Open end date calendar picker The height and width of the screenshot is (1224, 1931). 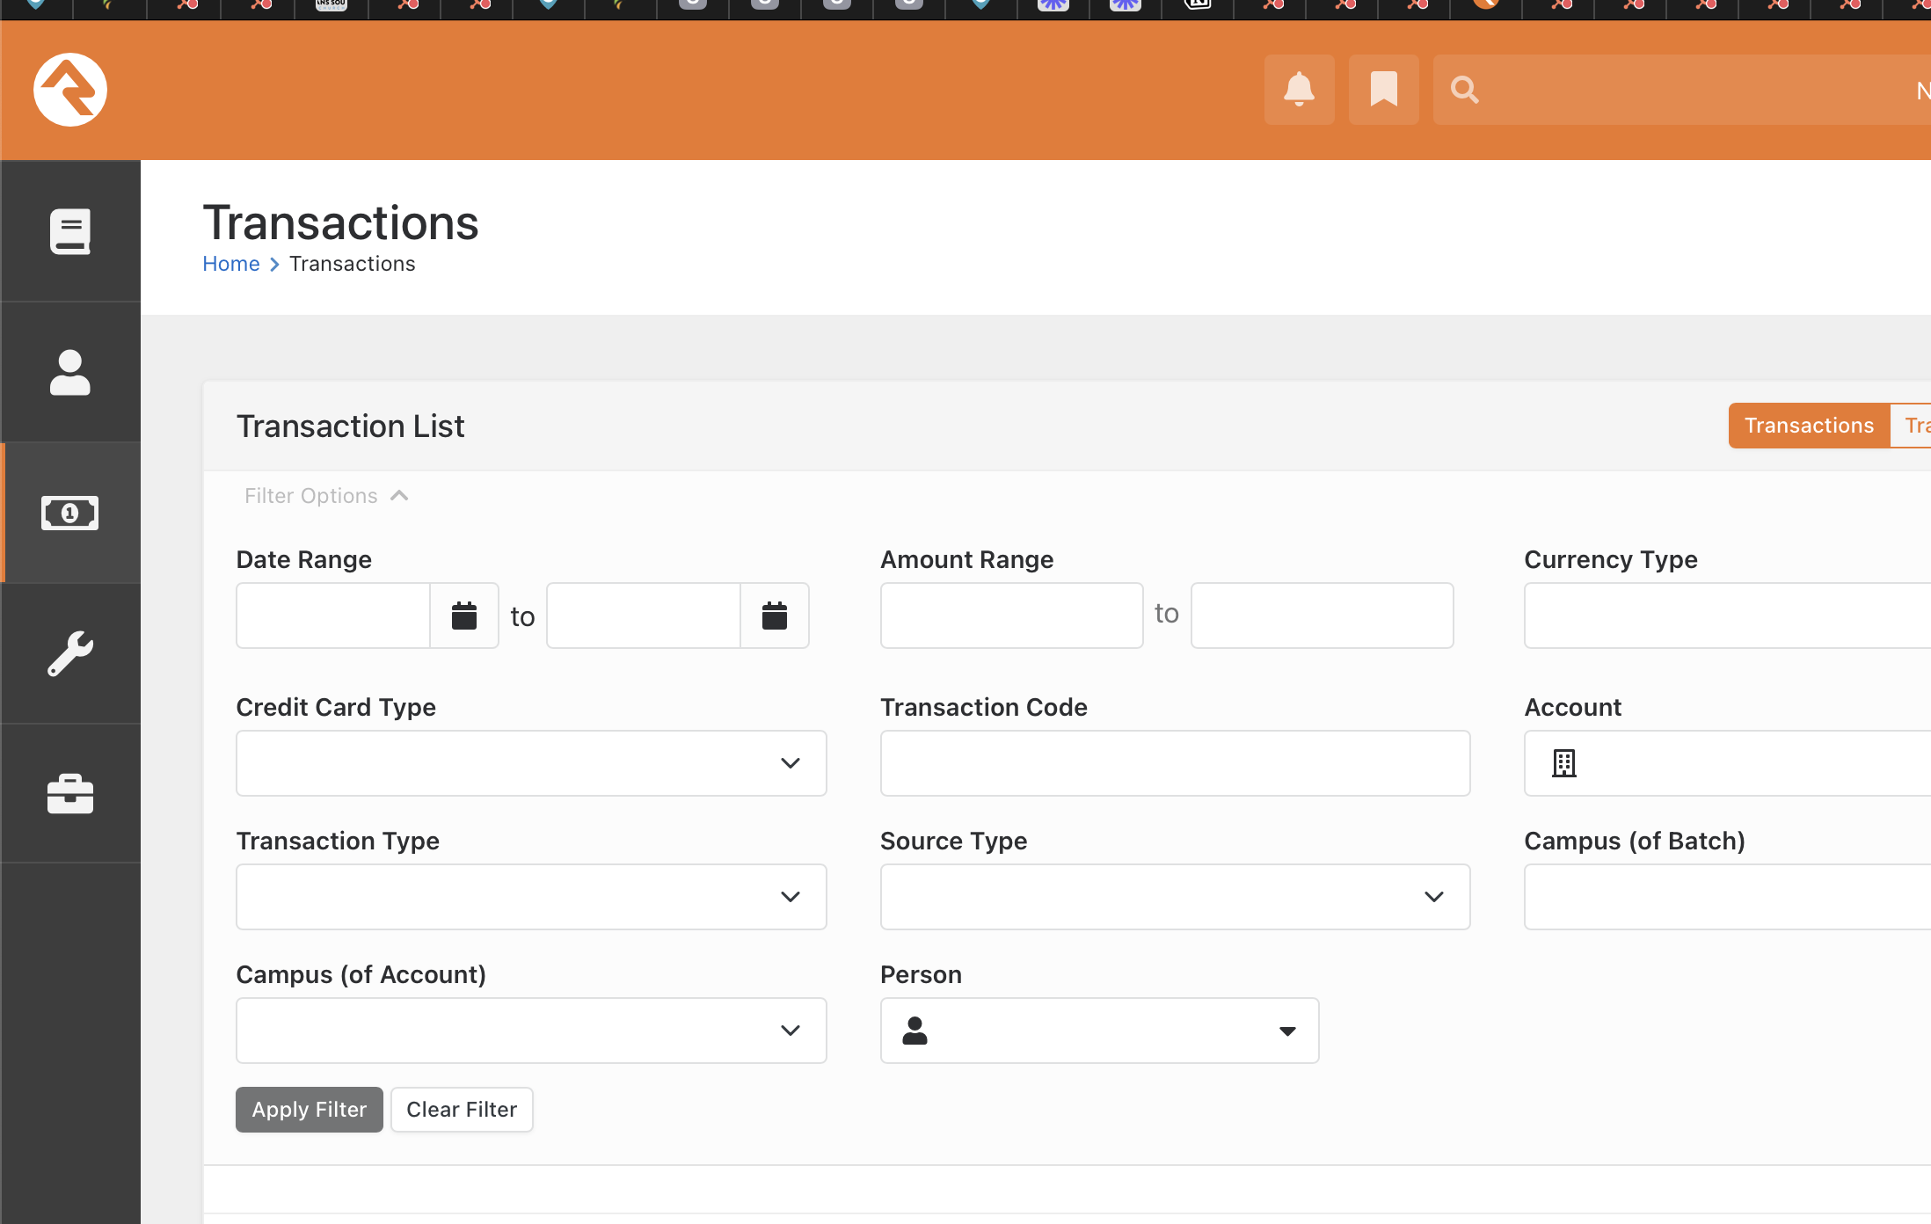tap(774, 616)
